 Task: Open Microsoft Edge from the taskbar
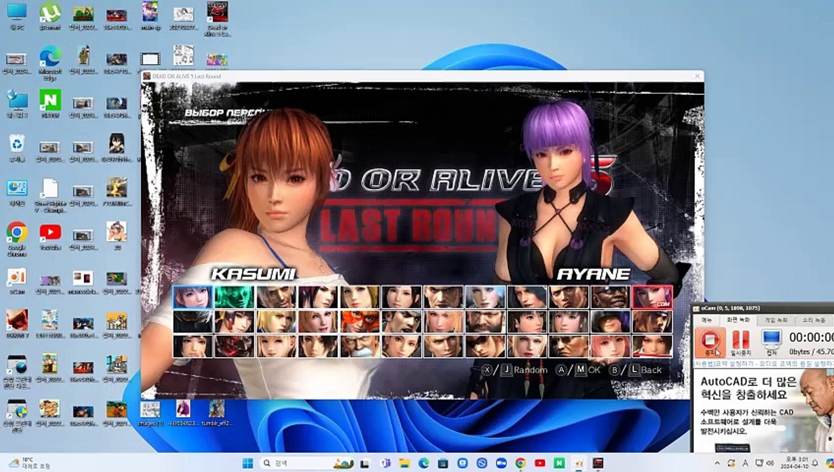point(424,463)
